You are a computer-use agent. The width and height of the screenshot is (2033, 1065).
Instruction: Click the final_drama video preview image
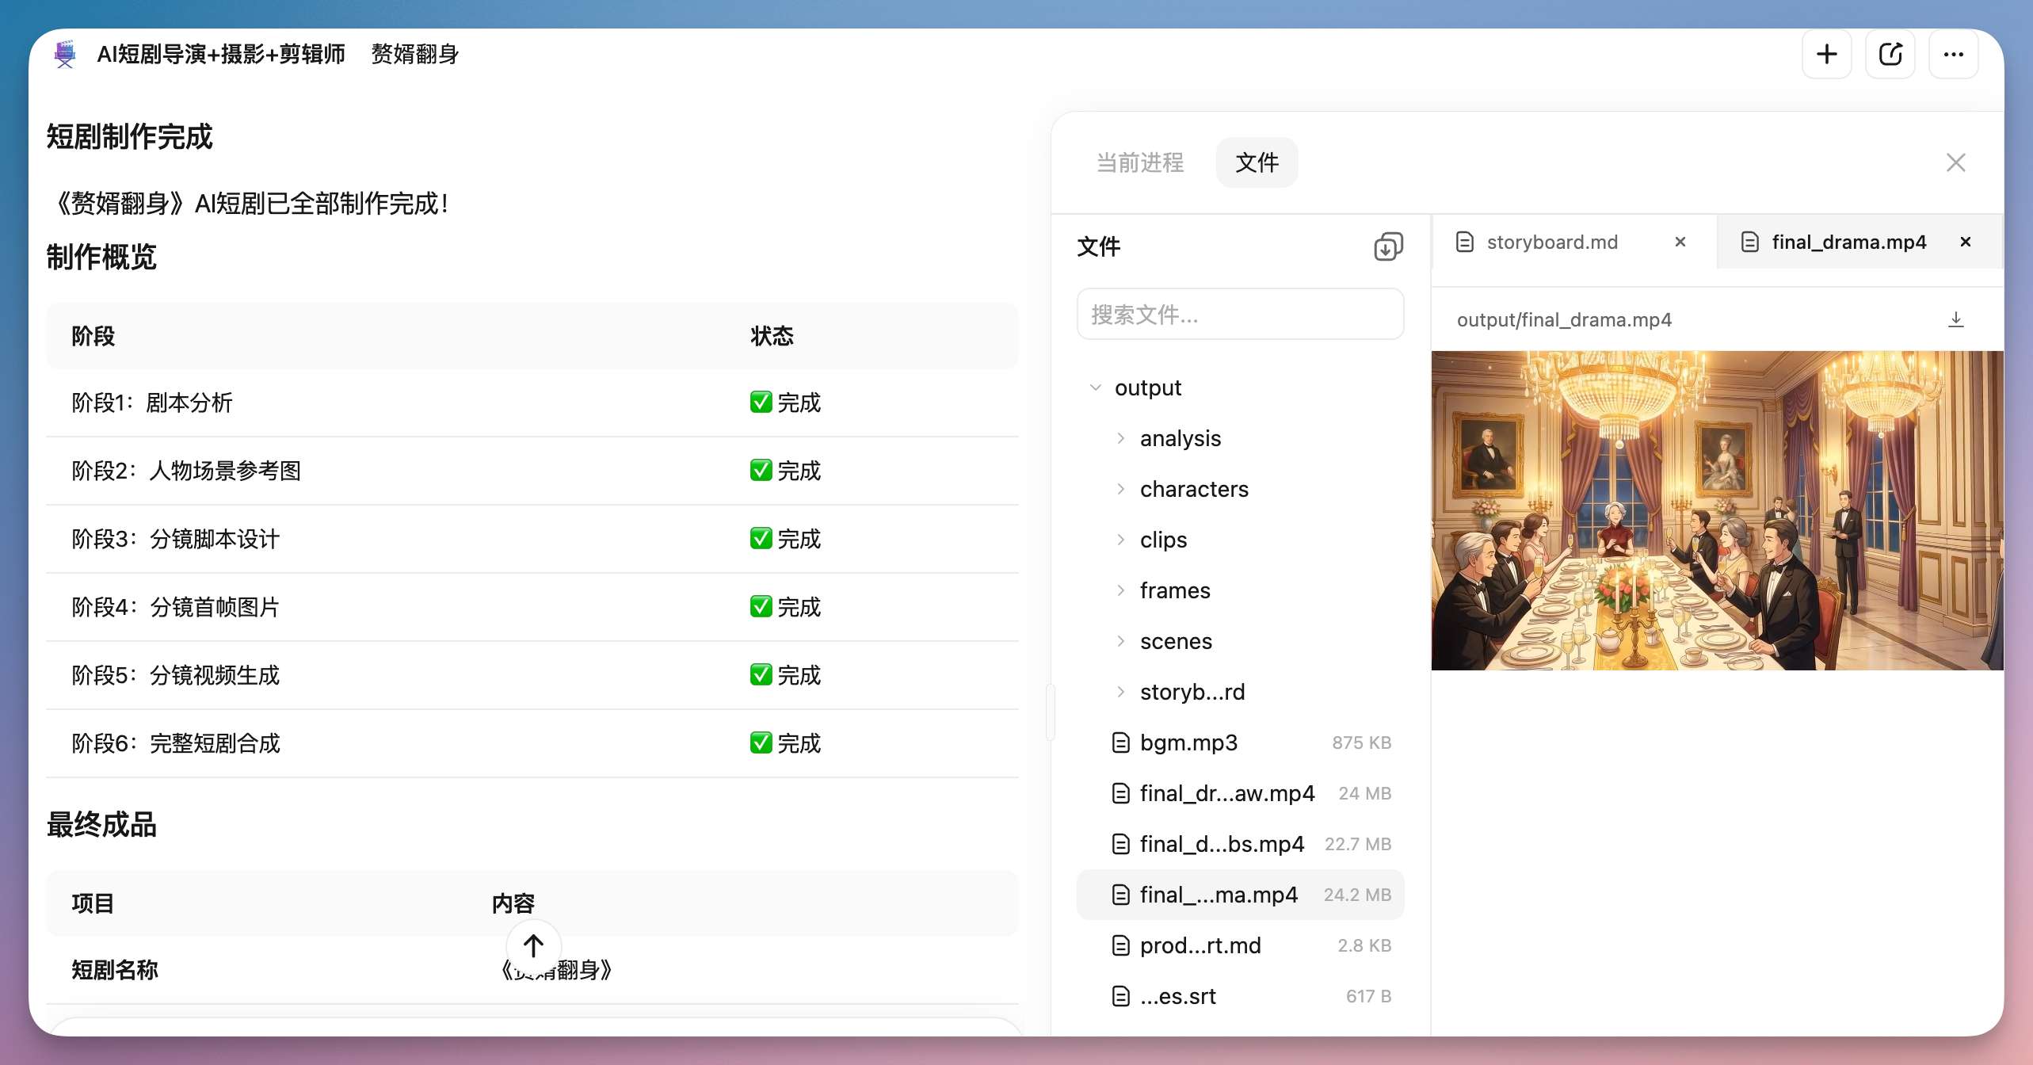[1717, 510]
